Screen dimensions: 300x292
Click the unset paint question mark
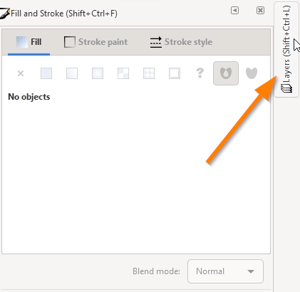coord(200,73)
